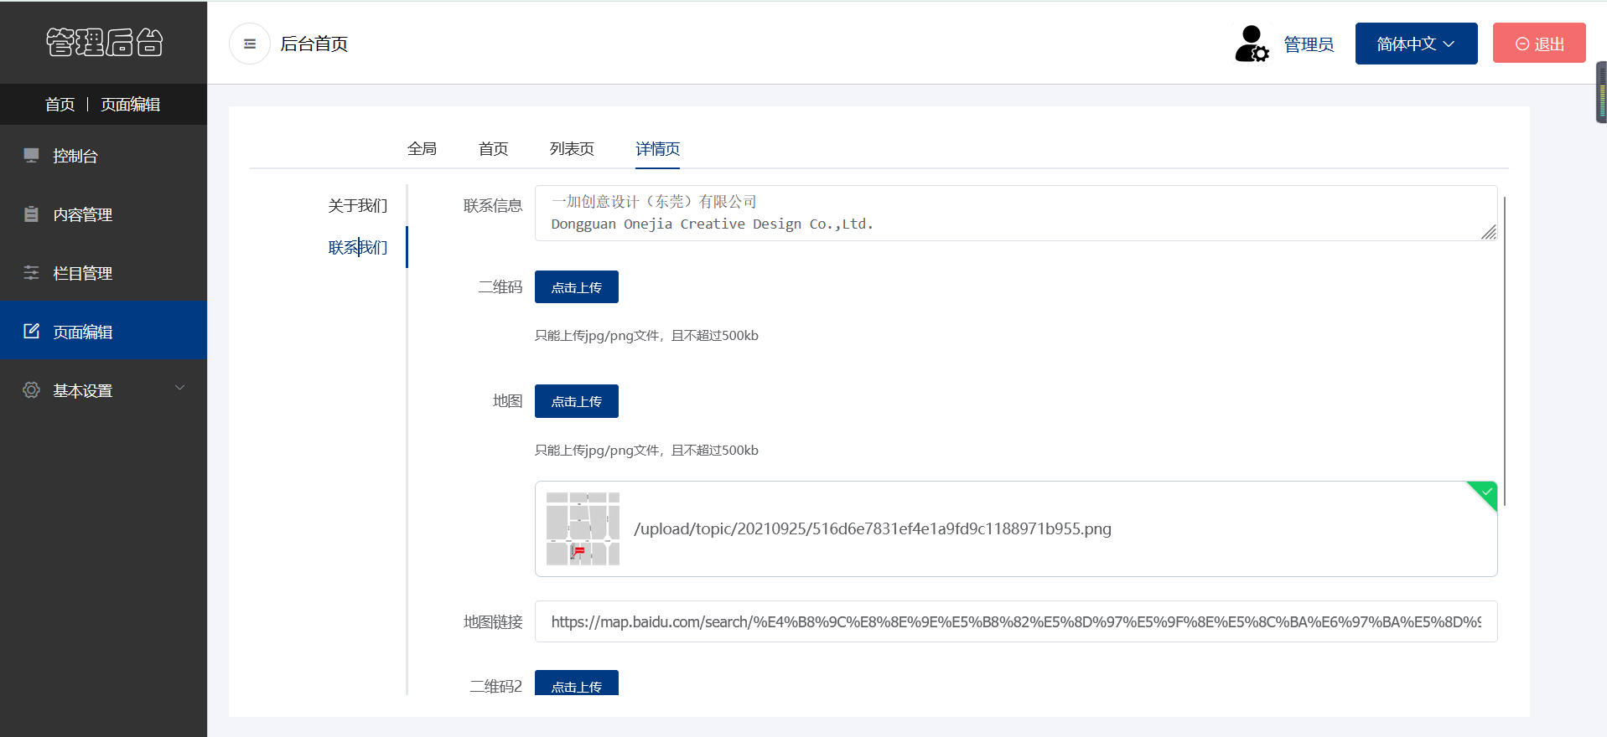
Task: Open 关于我们 section in left list
Action: click(x=358, y=206)
